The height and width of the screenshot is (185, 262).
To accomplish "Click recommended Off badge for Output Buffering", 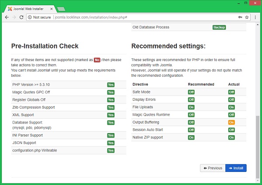I will coord(191,122).
